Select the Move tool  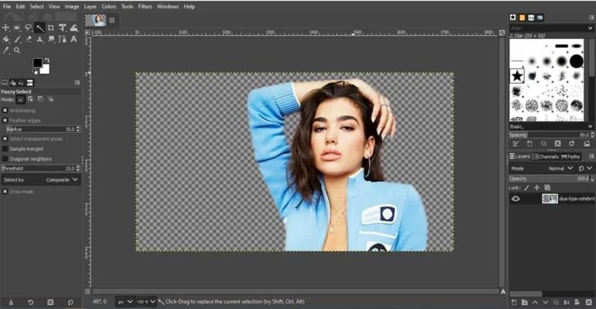(5, 28)
